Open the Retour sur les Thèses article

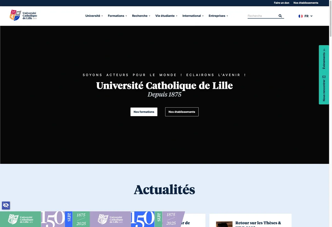click(258, 223)
